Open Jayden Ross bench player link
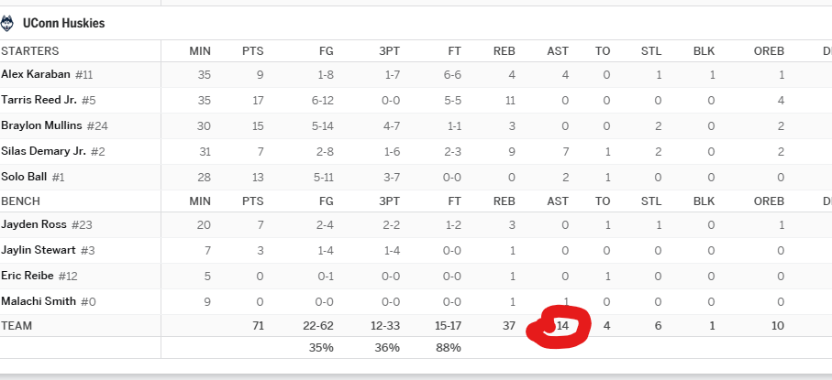The width and height of the screenshot is (832, 380). tap(34, 224)
